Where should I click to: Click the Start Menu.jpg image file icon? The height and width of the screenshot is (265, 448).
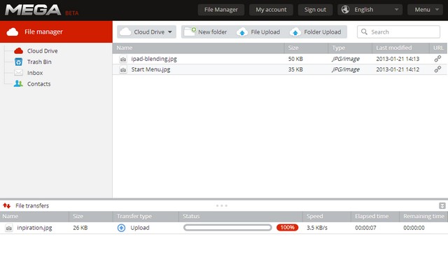(x=123, y=70)
